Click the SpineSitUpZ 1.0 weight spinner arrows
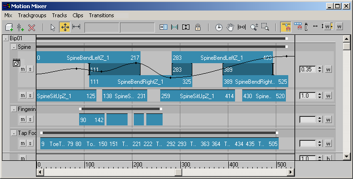 tap(320, 96)
